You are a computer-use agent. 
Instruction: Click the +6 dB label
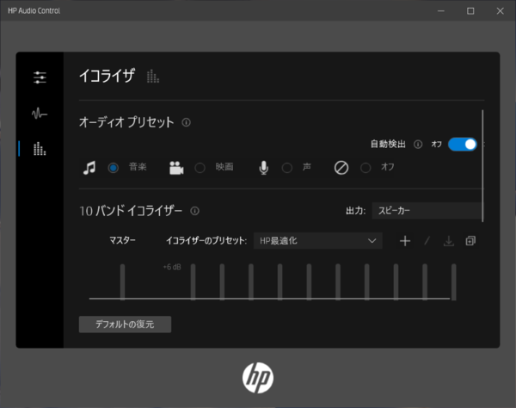pyautogui.click(x=172, y=267)
